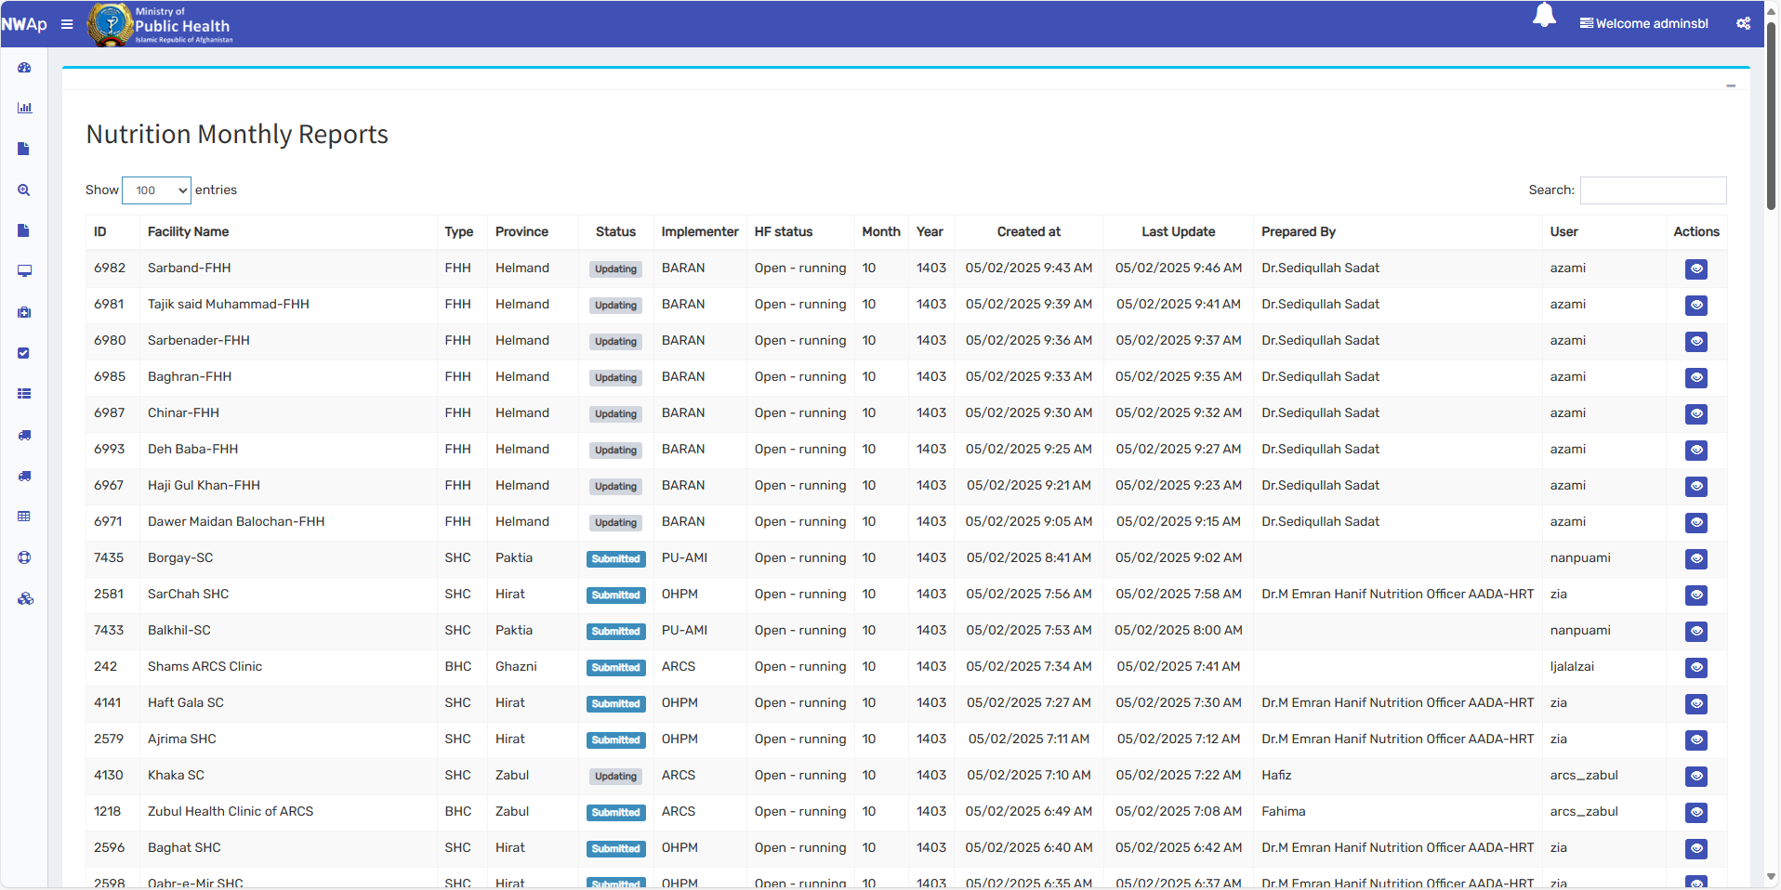Open the data table grid icon in sidebar
Screen dimensions: 1781x890
pyautogui.click(x=24, y=517)
